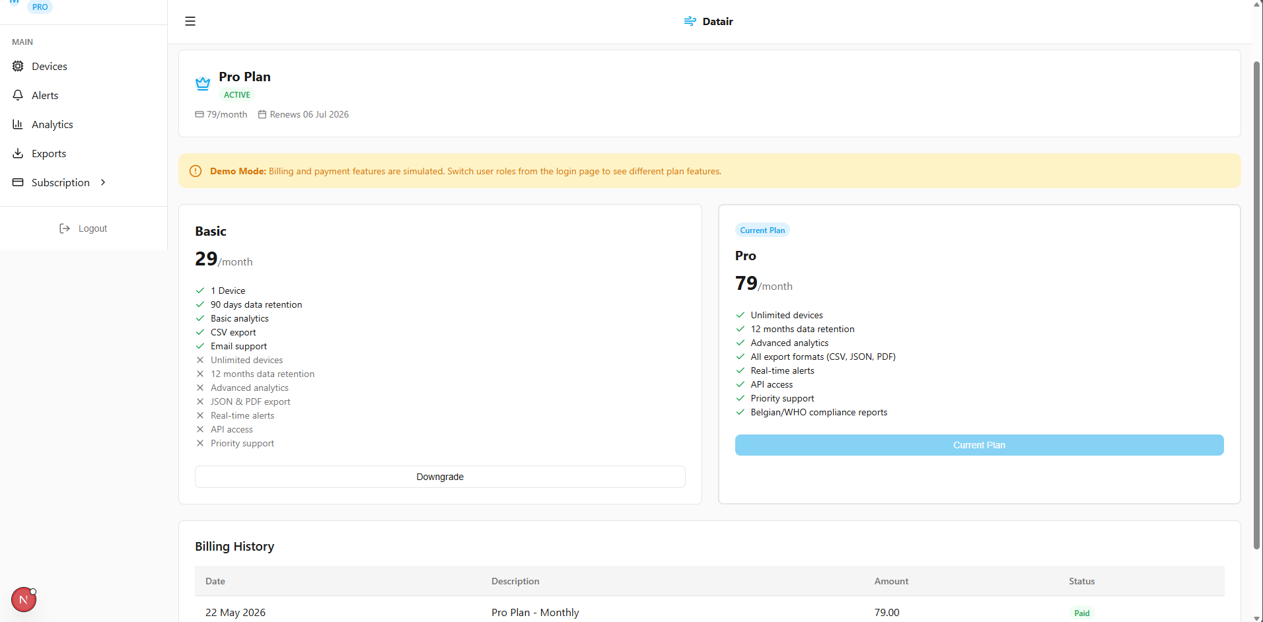This screenshot has width=1263, height=622.
Task: Click the Billing History heading
Action: tap(235, 546)
